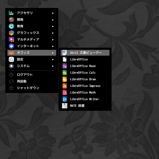Open the 設定 menu entry
Image resolution: width=159 pixels, height=159 pixels.
tap(32, 59)
